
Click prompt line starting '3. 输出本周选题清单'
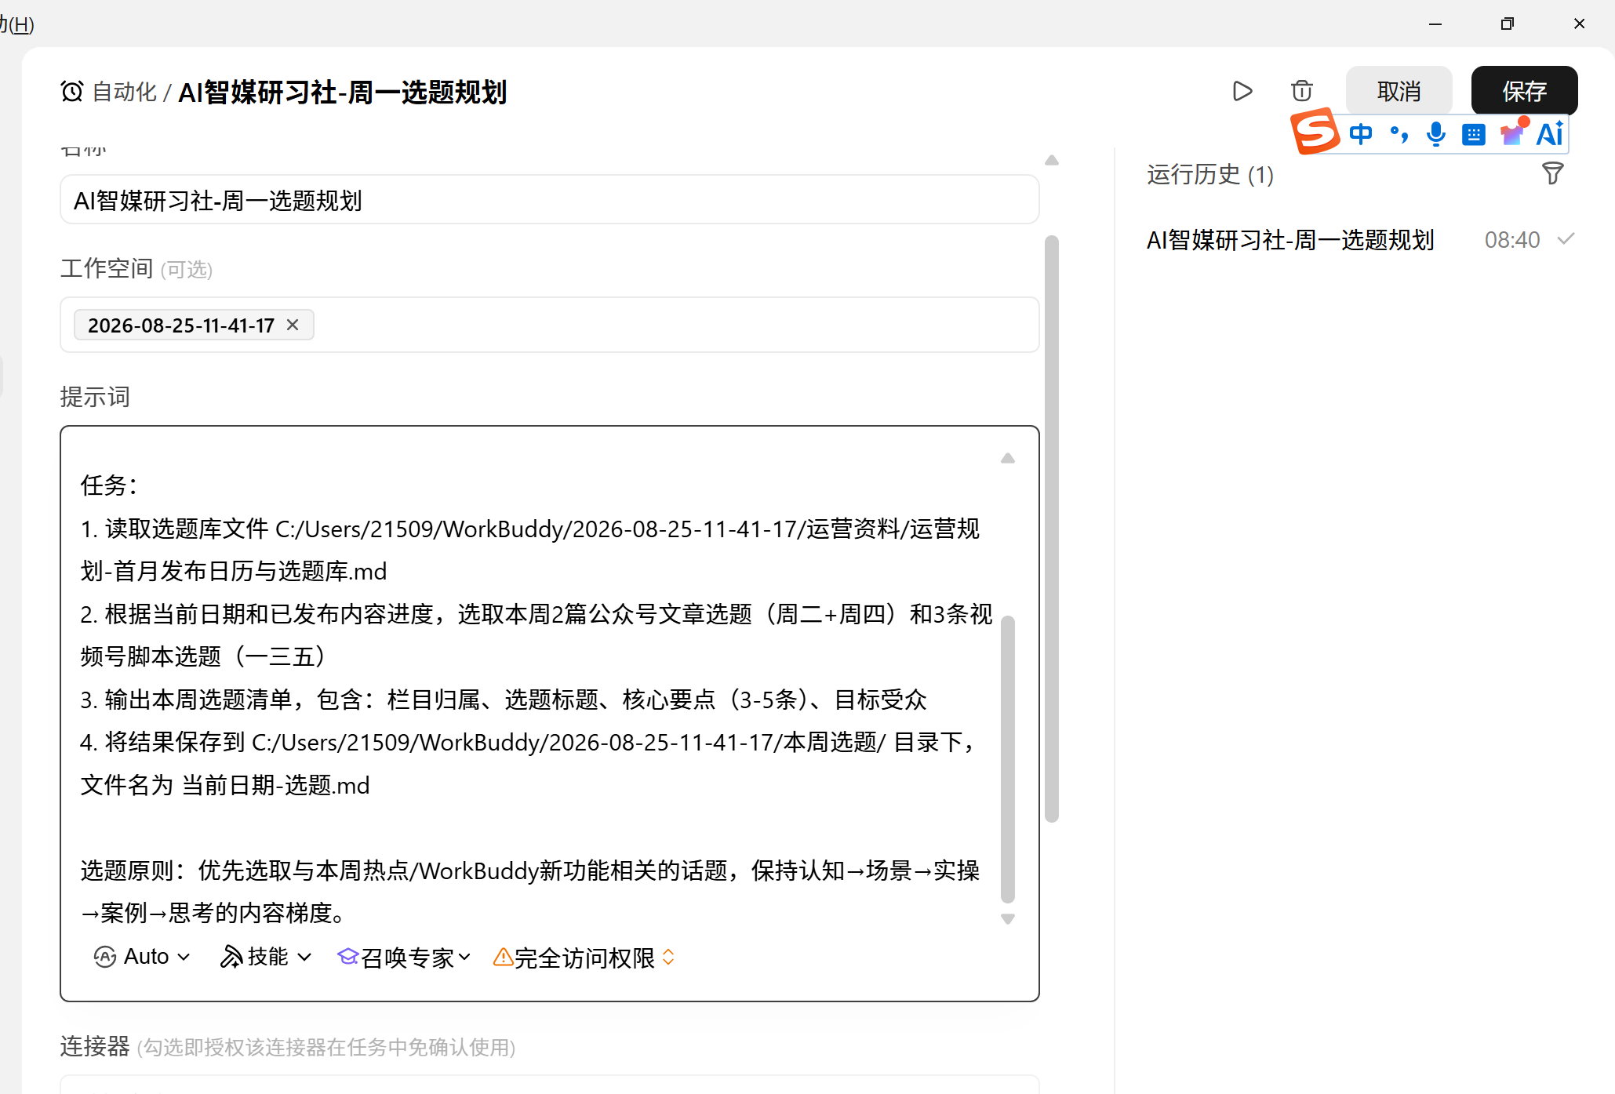[504, 700]
